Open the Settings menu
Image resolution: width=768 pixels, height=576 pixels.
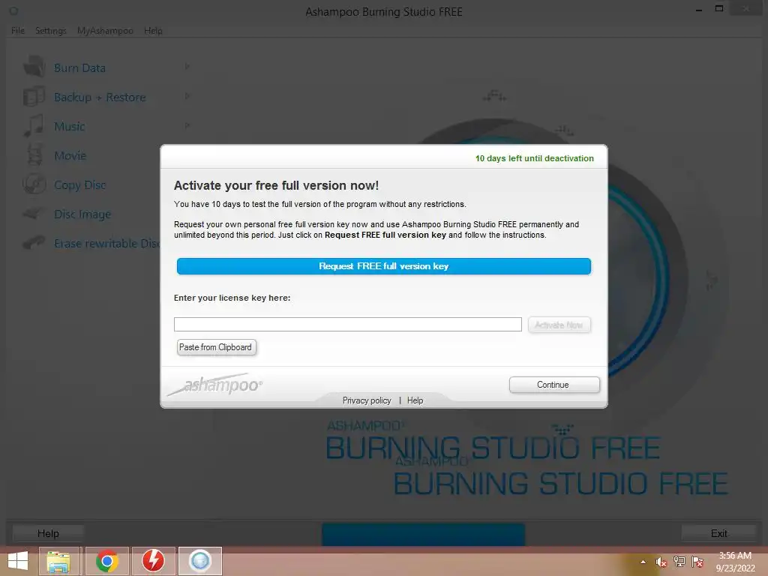[x=50, y=30]
